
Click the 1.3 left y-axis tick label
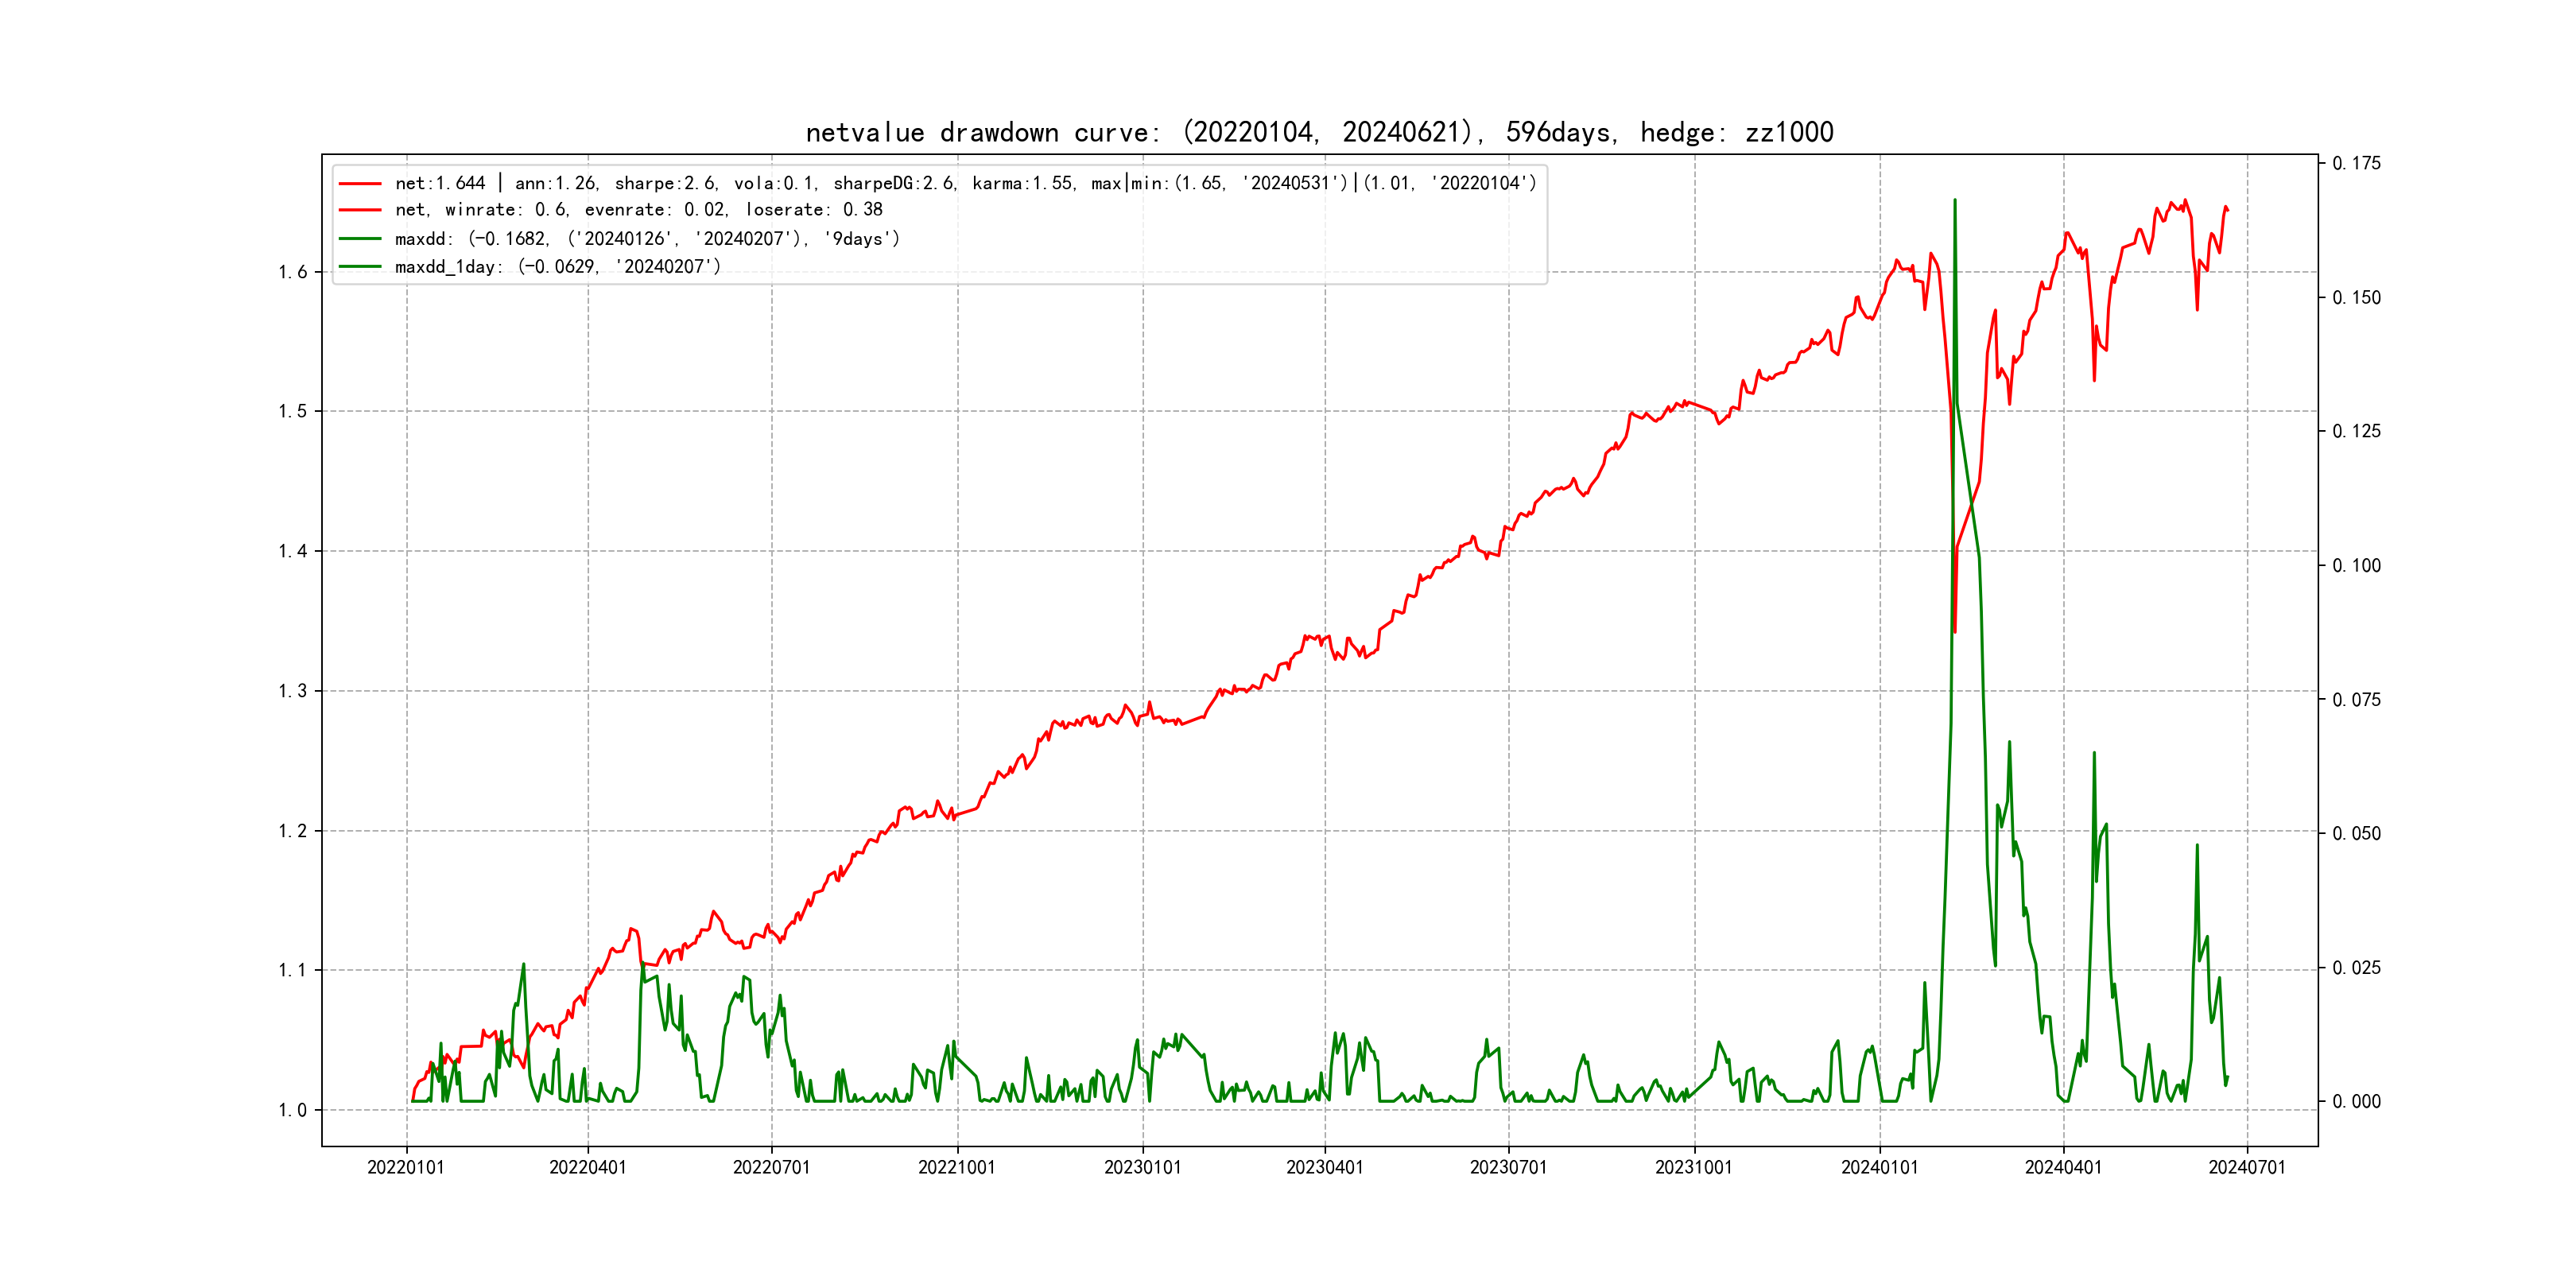pyautogui.click(x=293, y=691)
